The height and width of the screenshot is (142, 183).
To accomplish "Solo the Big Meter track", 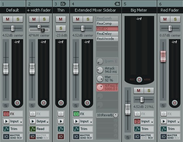I will [x=149, y=91].
